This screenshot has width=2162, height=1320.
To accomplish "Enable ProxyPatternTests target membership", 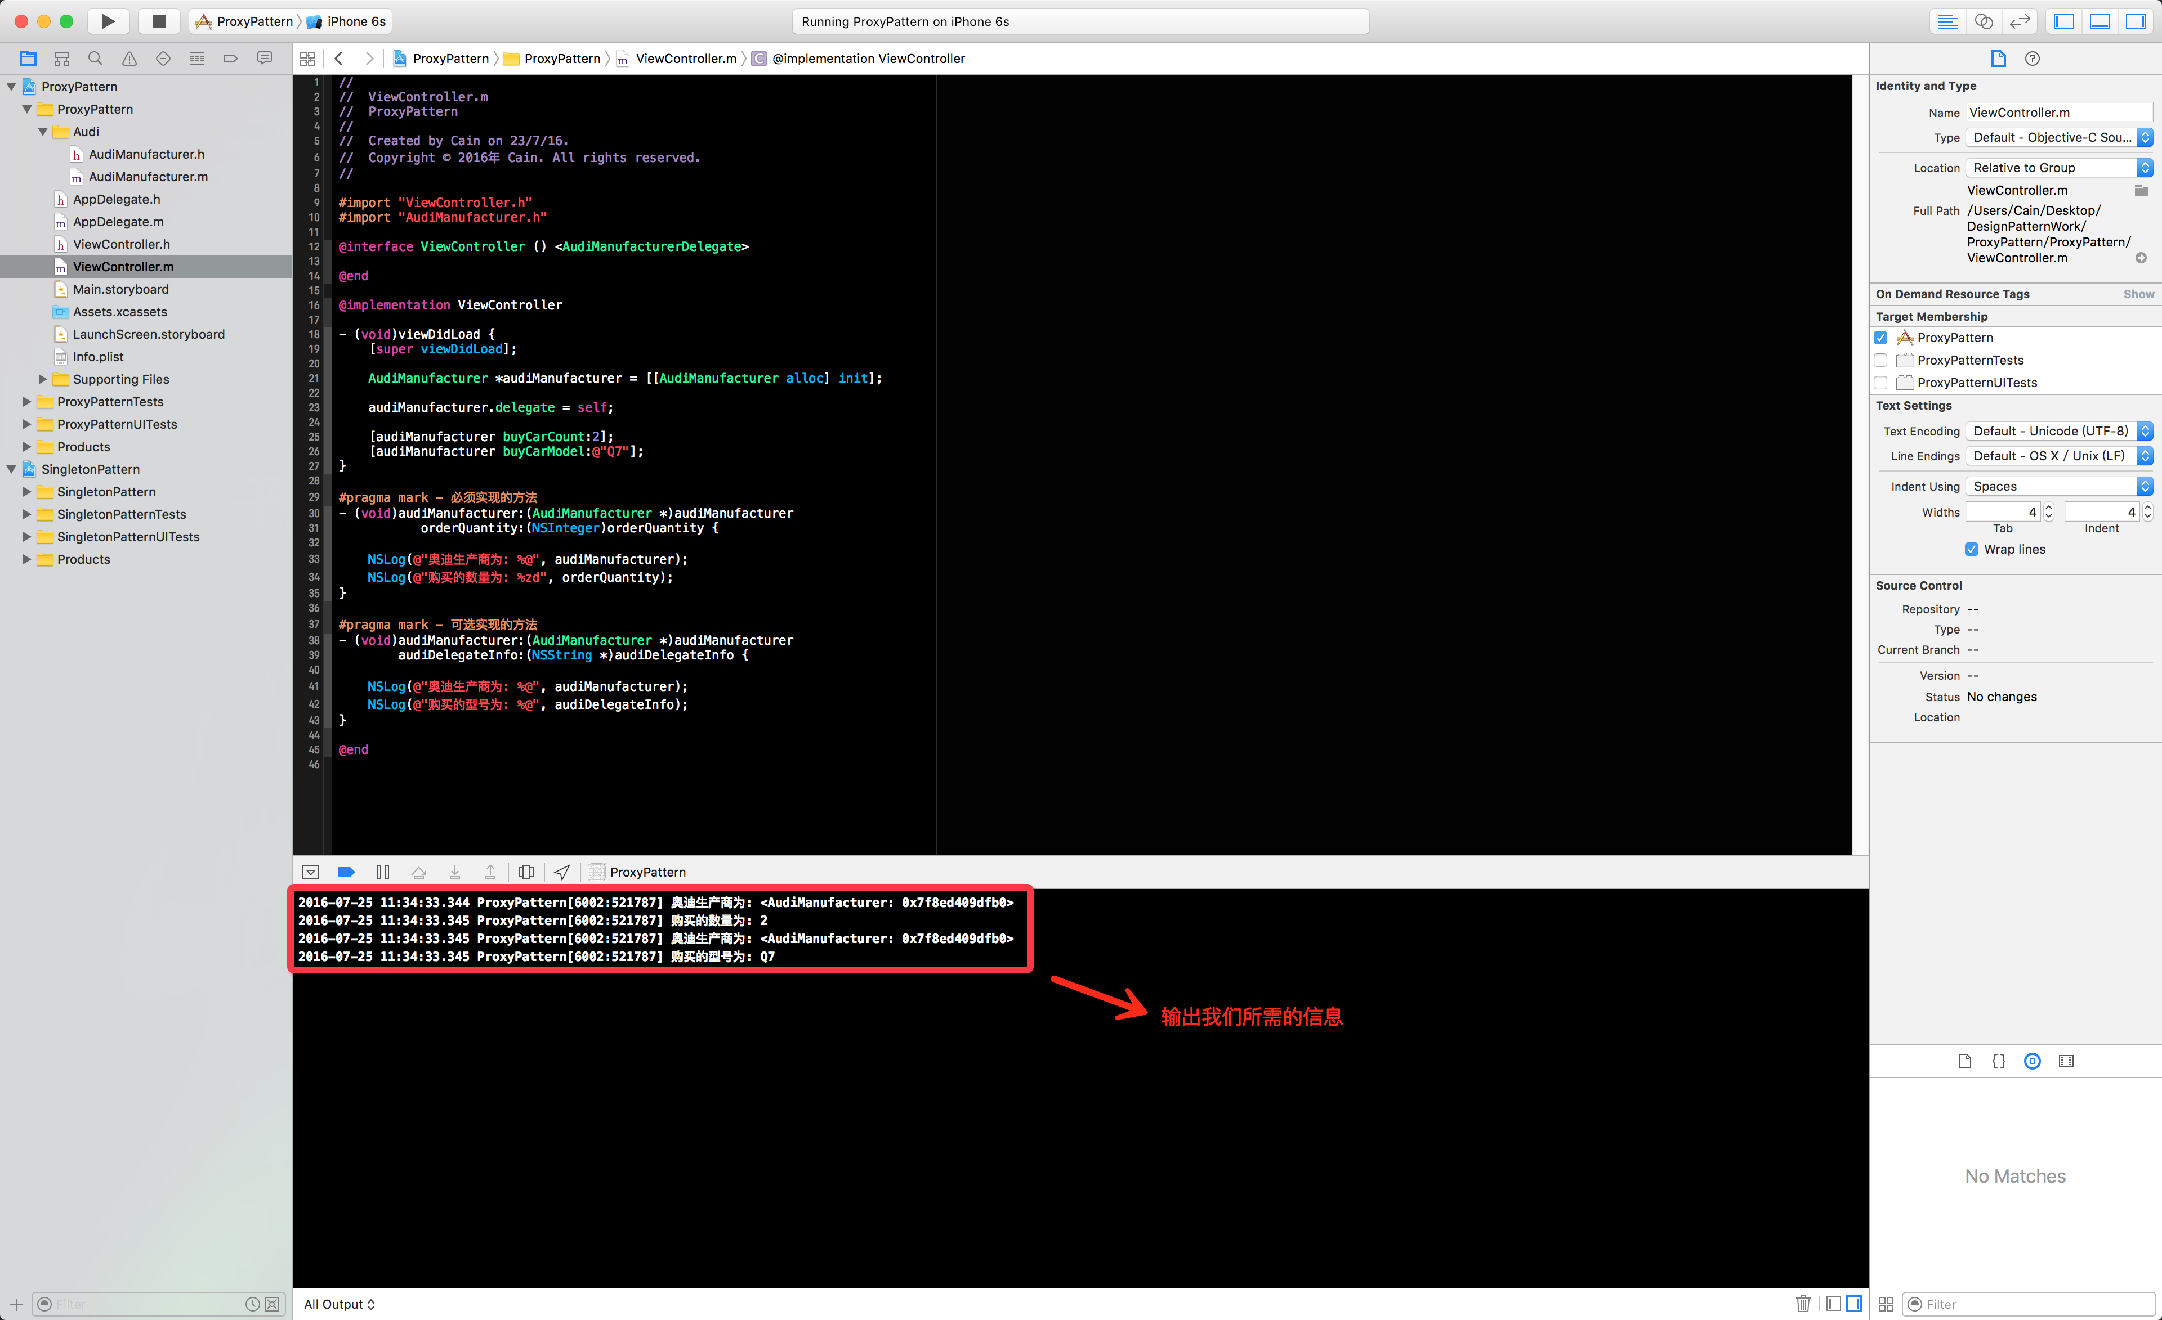I will coord(1880,361).
